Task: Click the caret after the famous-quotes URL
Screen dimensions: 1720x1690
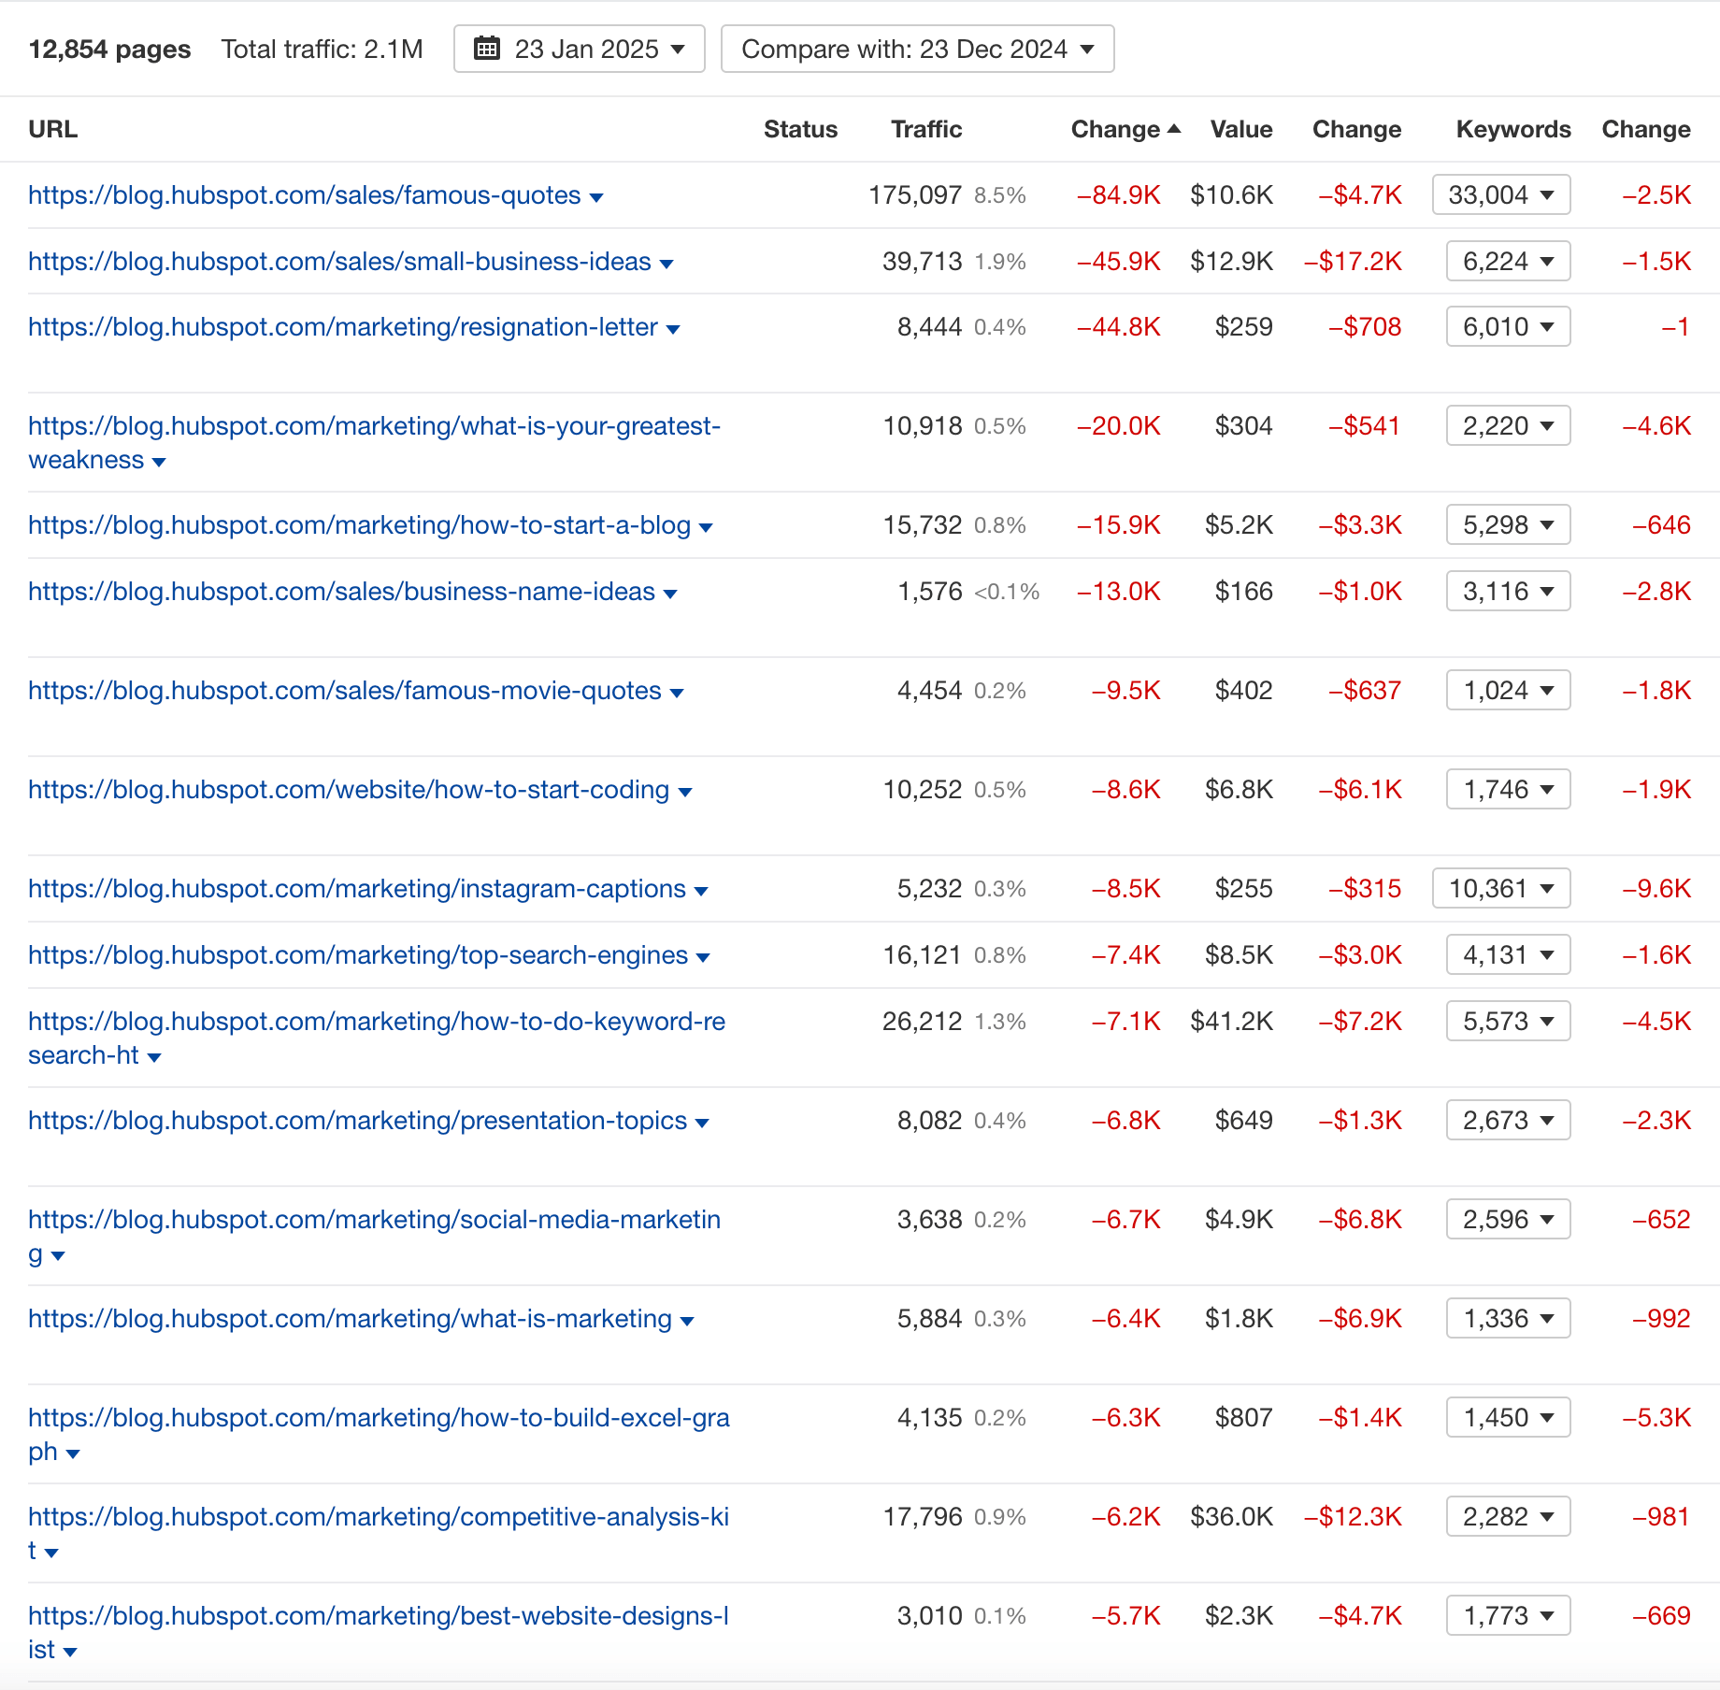Action: coord(596,197)
